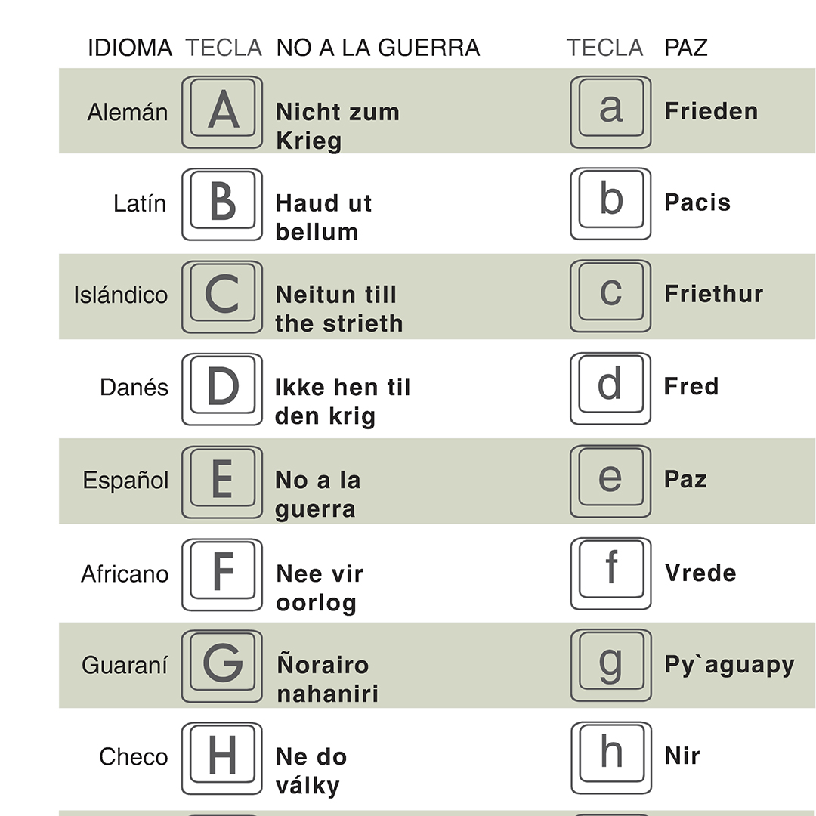Screen dimensions: 816x816
Task: Click the lowercase a key icon
Action: tap(611, 112)
